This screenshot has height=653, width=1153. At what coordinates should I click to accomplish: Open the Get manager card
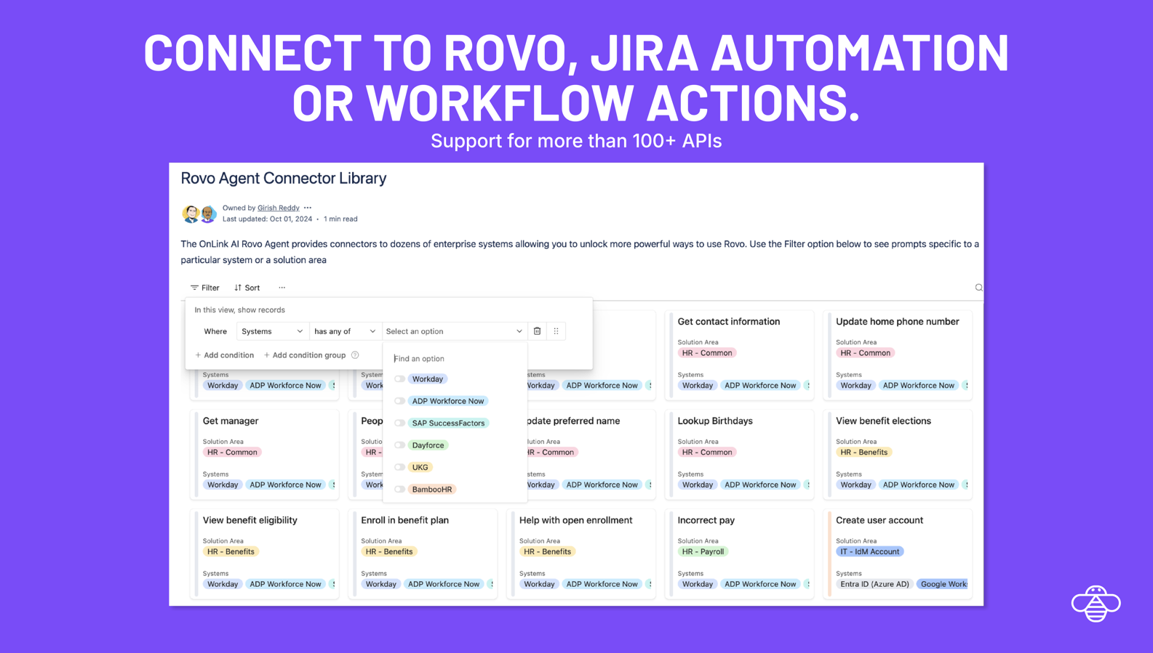265,455
